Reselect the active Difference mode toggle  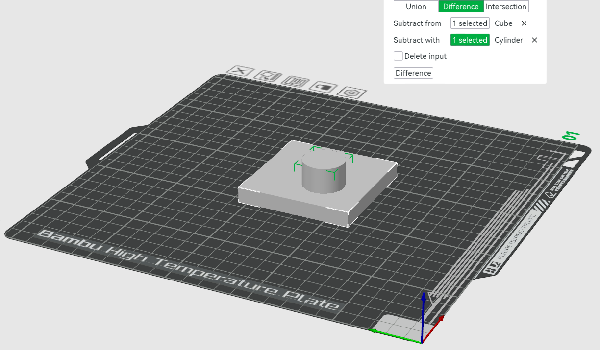461,6
